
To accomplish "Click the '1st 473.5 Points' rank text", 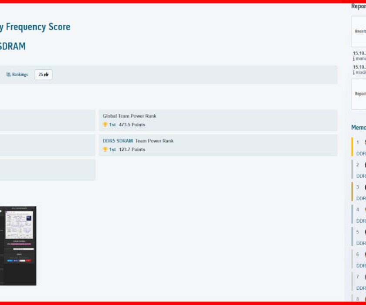I will [x=127, y=125].
